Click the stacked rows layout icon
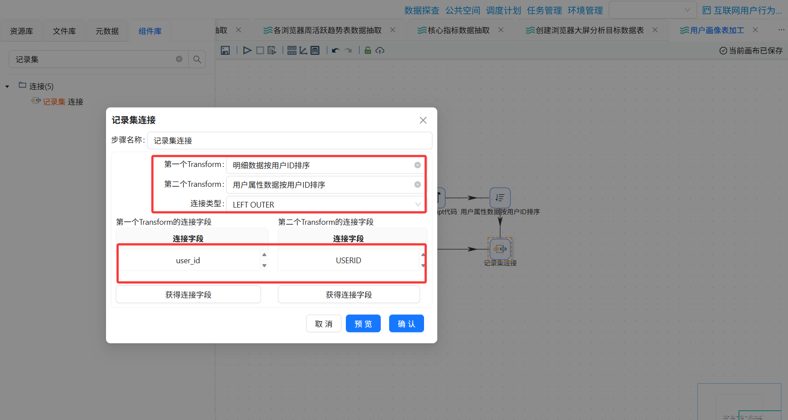Screen dimensions: 788x420 point(292,50)
